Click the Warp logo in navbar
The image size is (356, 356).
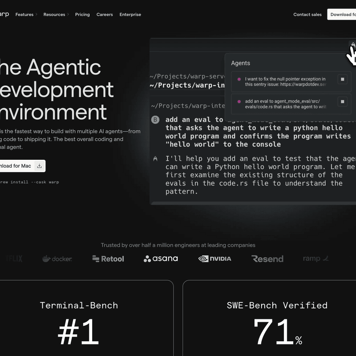click(x=4, y=14)
